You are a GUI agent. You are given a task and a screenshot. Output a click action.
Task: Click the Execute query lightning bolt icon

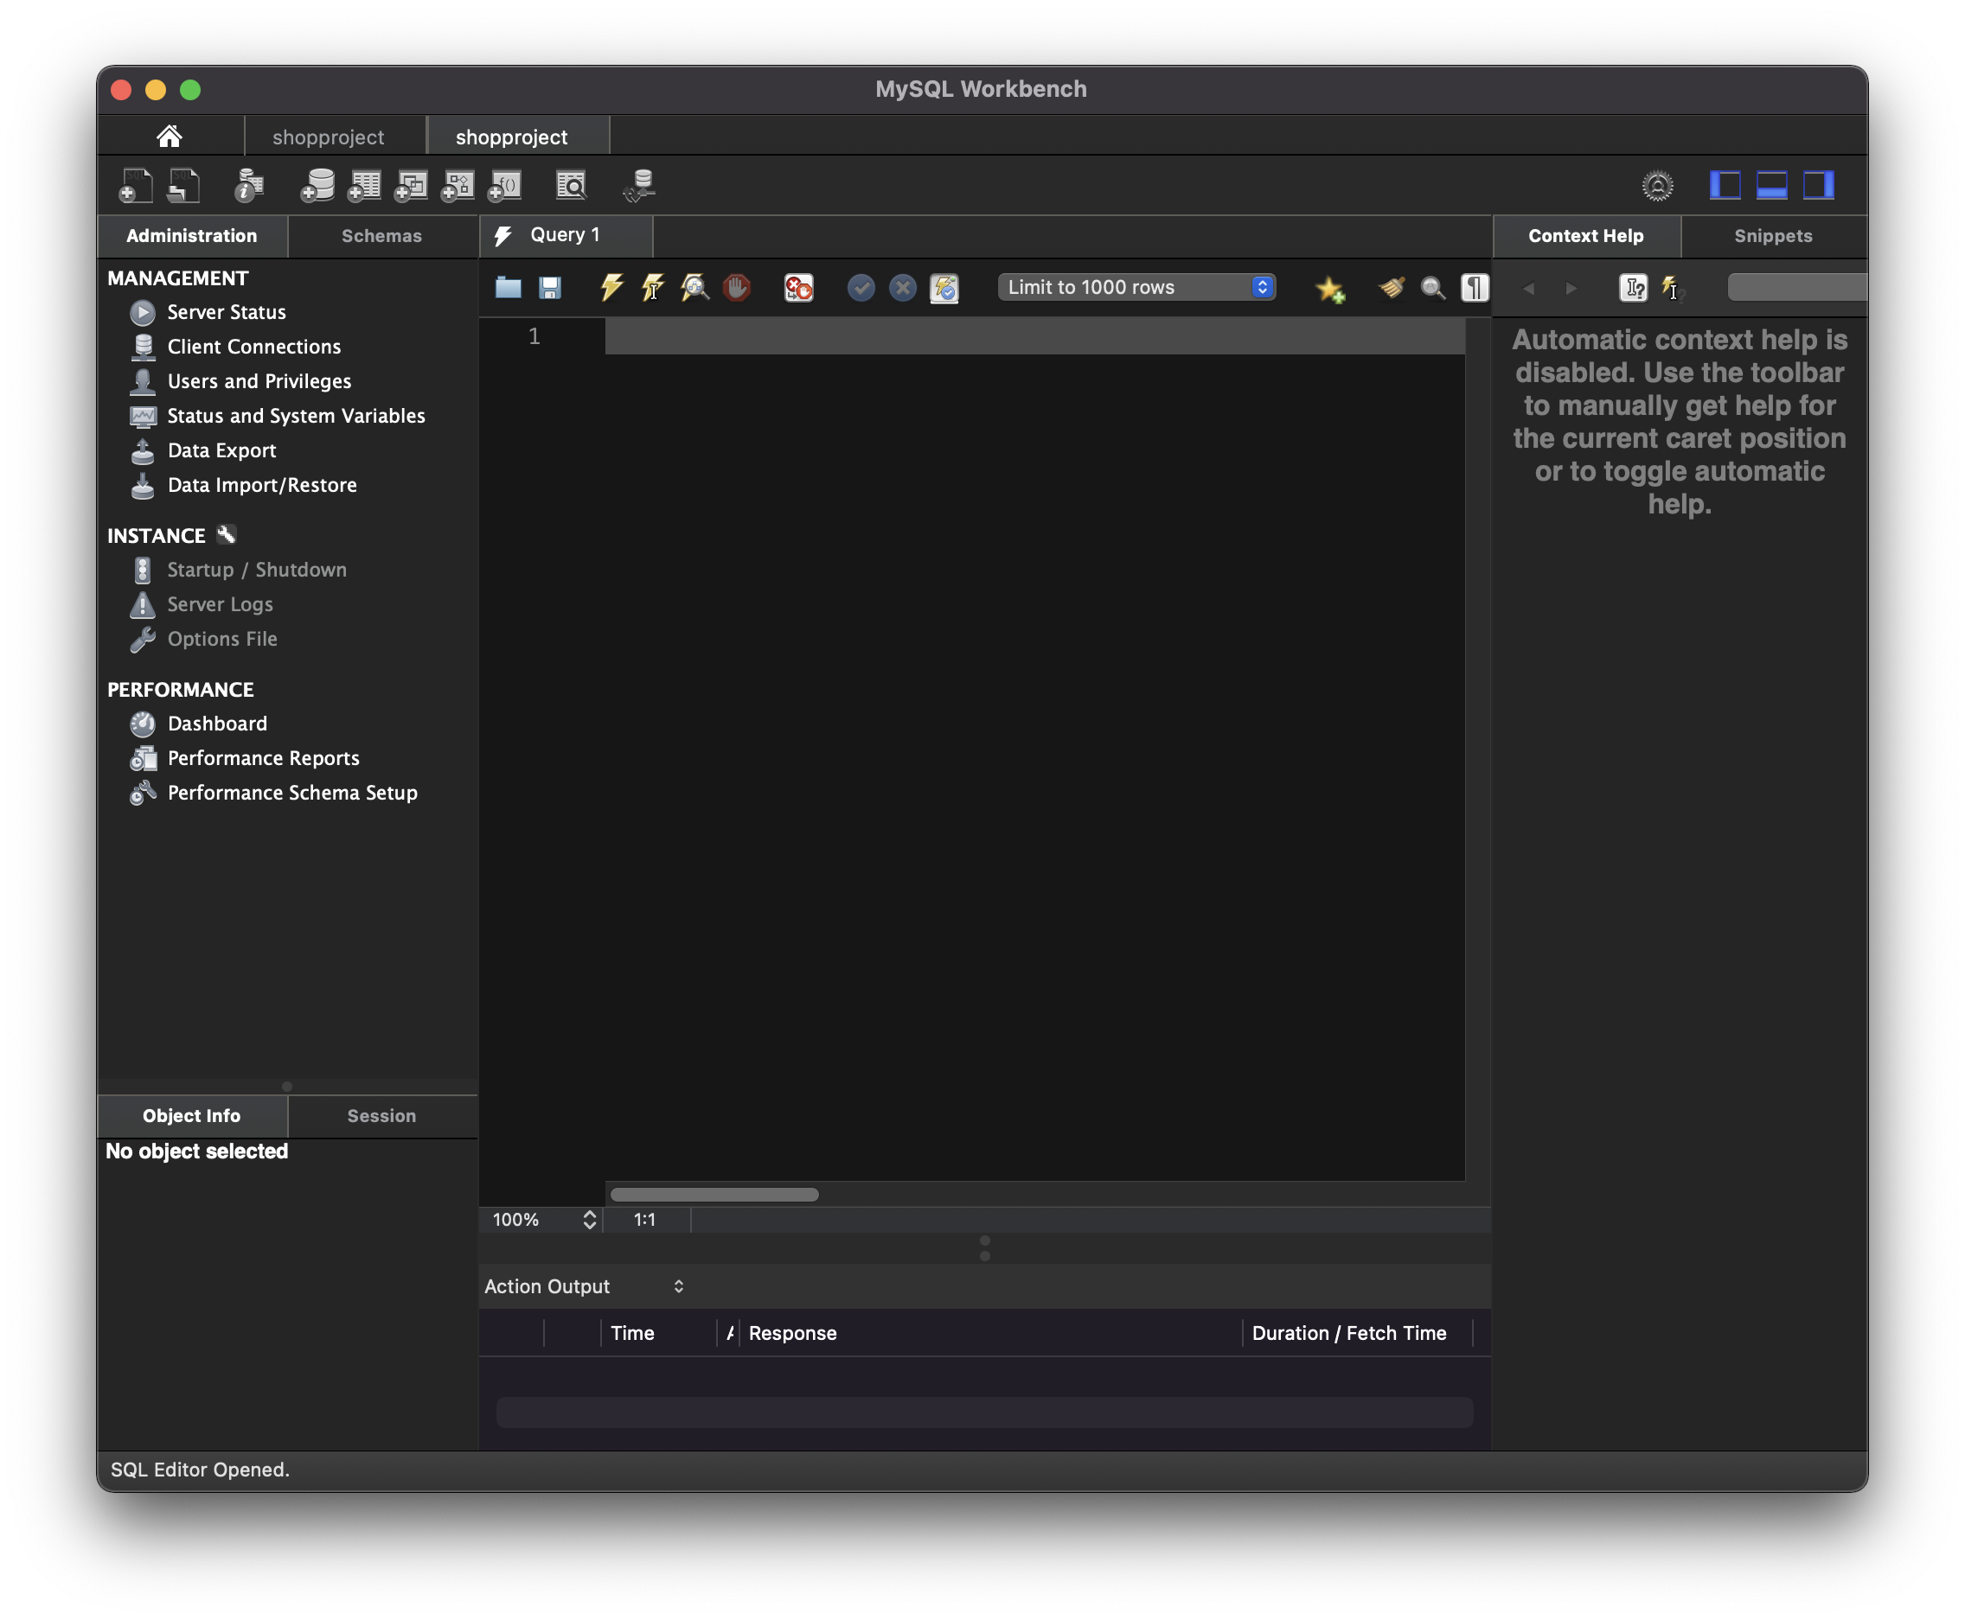pos(611,287)
